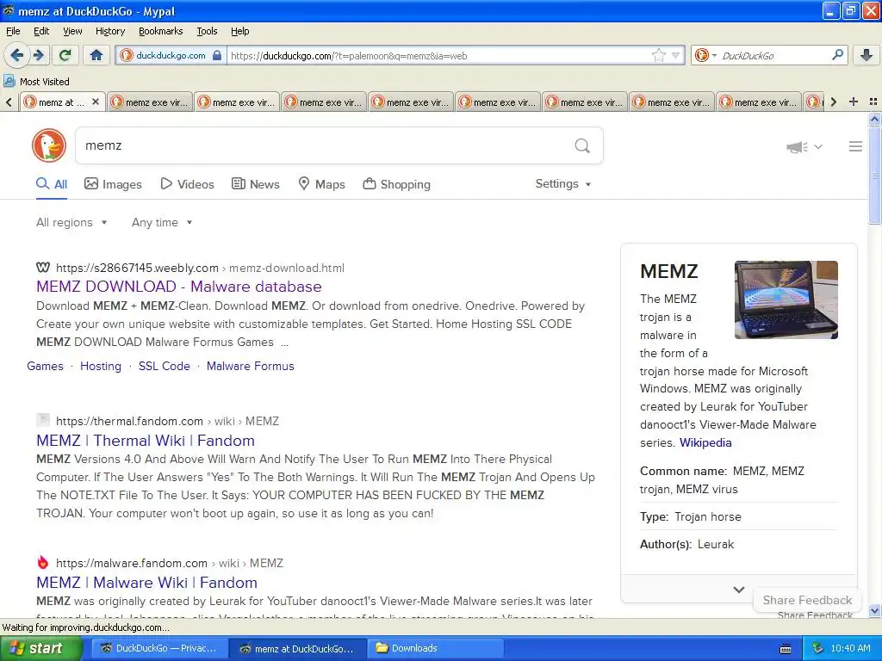Open the Bookmarks menu
Screen dimensions: 882x661
(x=160, y=31)
